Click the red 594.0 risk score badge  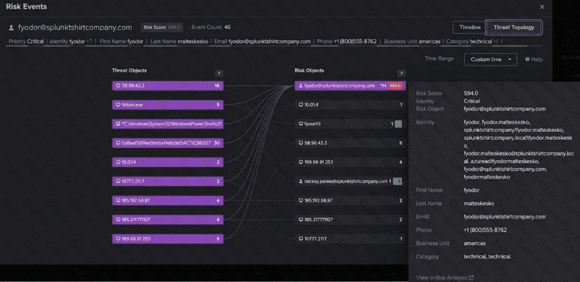pos(395,86)
